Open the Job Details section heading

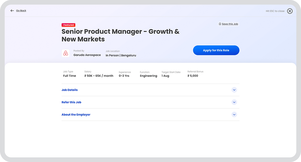pyautogui.click(x=69, y=90)
